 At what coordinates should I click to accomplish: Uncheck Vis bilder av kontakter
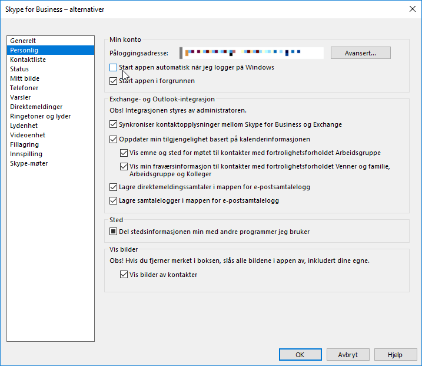(124, 275)
